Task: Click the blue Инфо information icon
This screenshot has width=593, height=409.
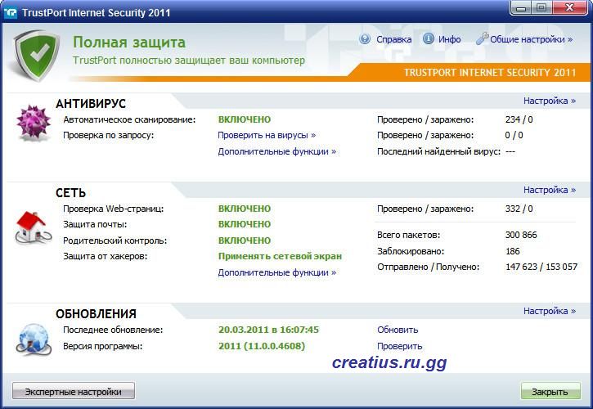Action: tap(428, 39)
